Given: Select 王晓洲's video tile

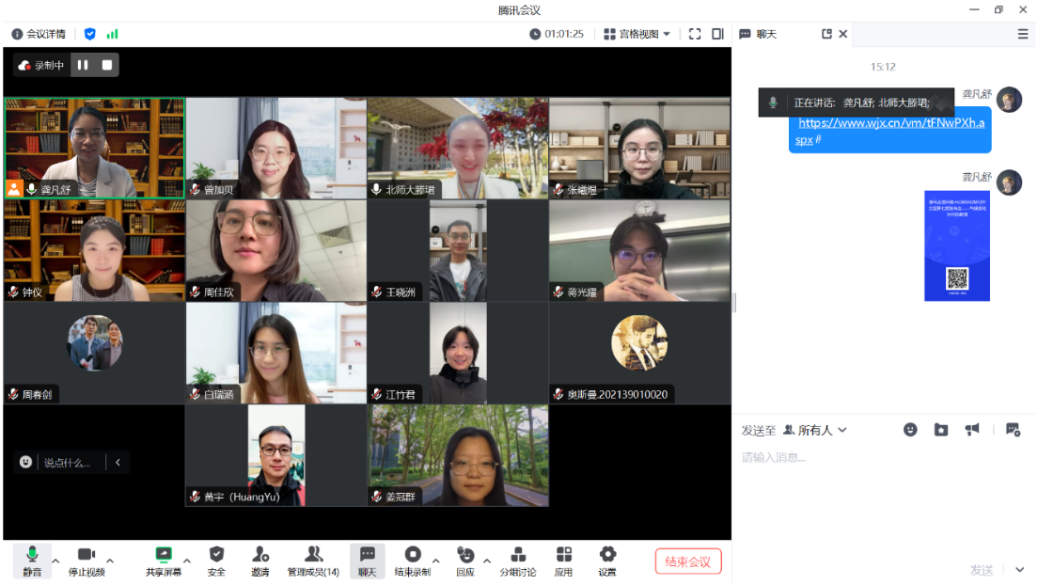Looking at the screenshot, I should pyautogui.click(x=458, y=251).
